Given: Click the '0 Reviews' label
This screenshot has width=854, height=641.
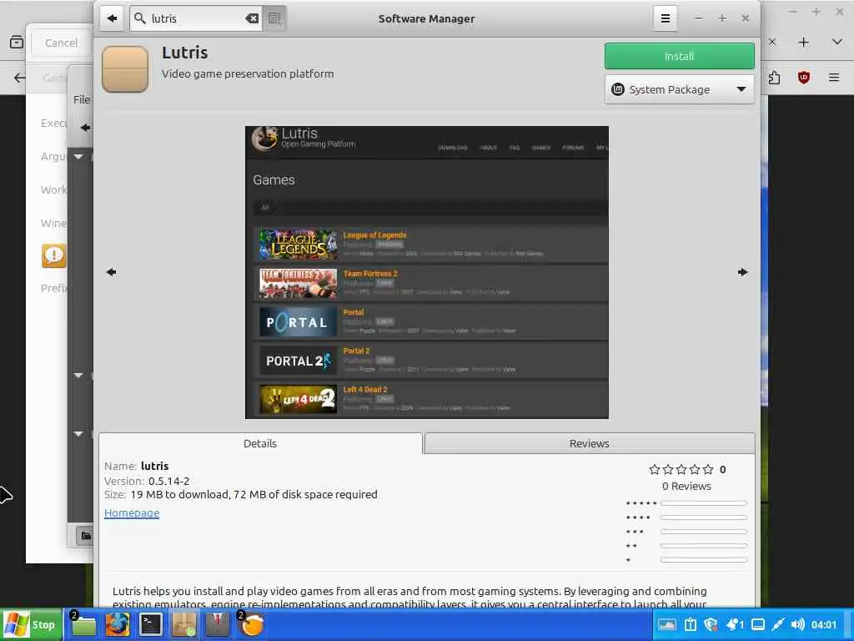Looking at the screenshot, I should tap(686, 487).
